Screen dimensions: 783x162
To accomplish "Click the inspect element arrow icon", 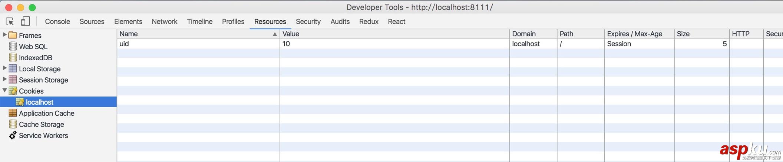I will 10,21.
